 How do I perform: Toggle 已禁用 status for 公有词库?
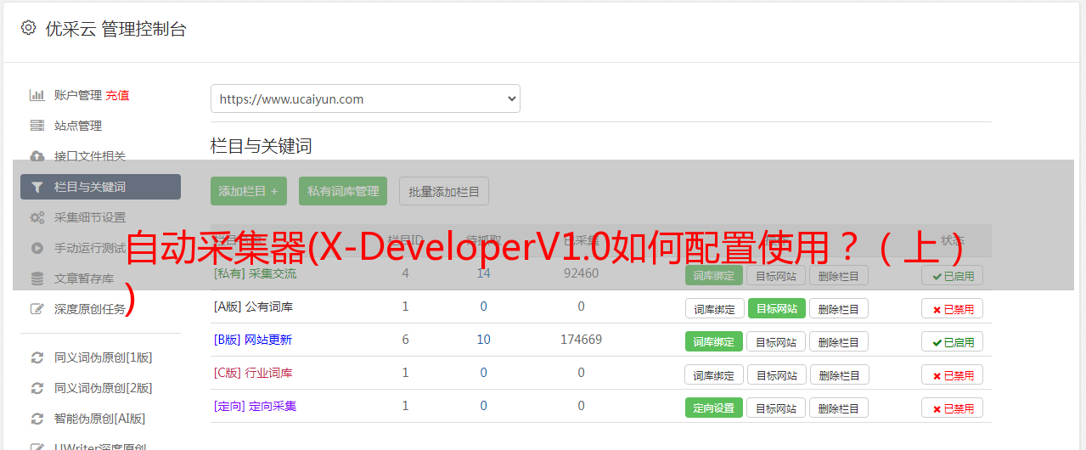point(953,308)
